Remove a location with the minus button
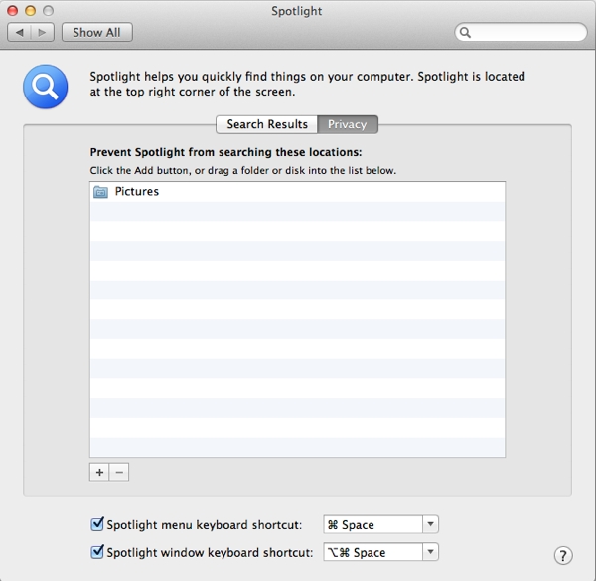The image size is (596, 581). pos(119,473)
